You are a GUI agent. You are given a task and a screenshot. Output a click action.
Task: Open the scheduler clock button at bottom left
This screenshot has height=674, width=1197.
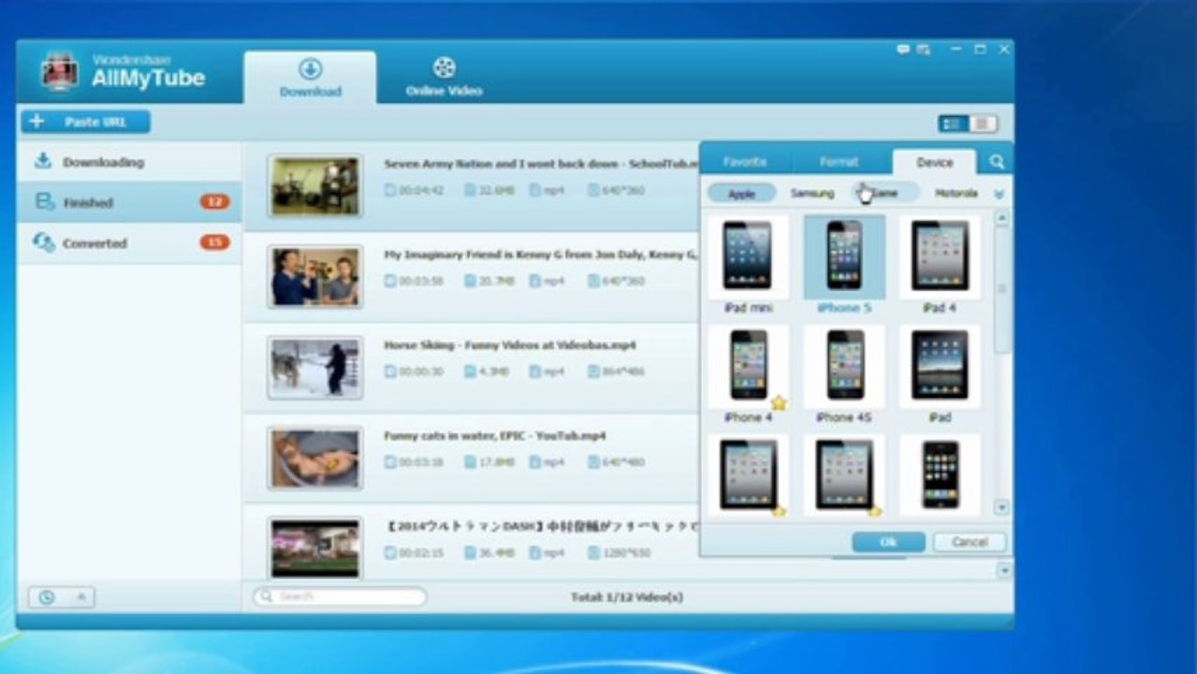pyautogui.click(x=47, y=597)
